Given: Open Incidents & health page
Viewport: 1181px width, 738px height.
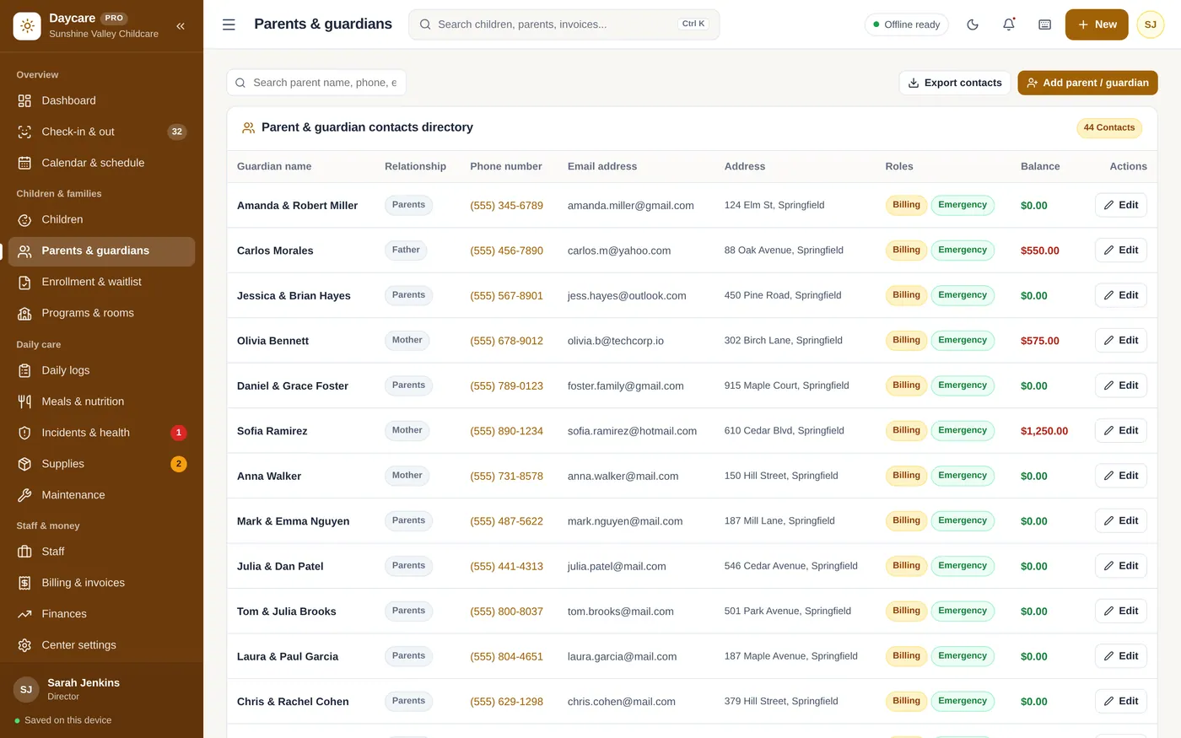Looking at the screenshot, I should pos(101,433).
